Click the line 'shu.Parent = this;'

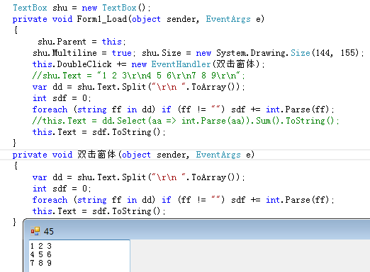(x=82, y=42)
